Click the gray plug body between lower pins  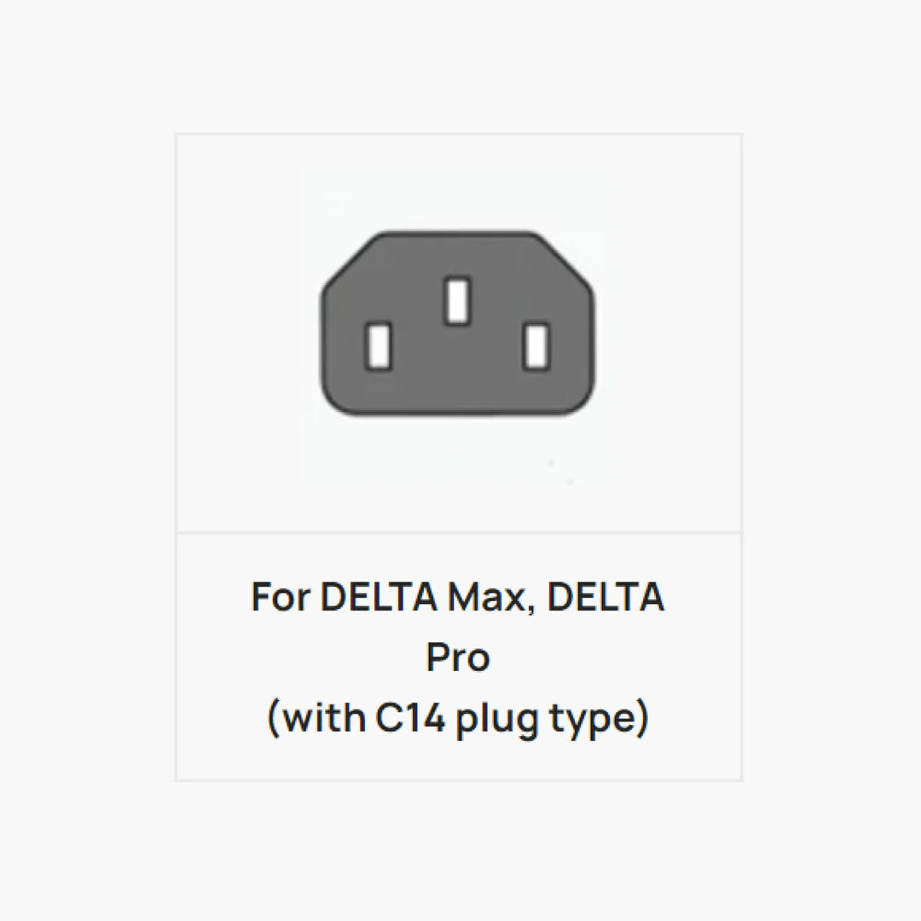(458, 364)
